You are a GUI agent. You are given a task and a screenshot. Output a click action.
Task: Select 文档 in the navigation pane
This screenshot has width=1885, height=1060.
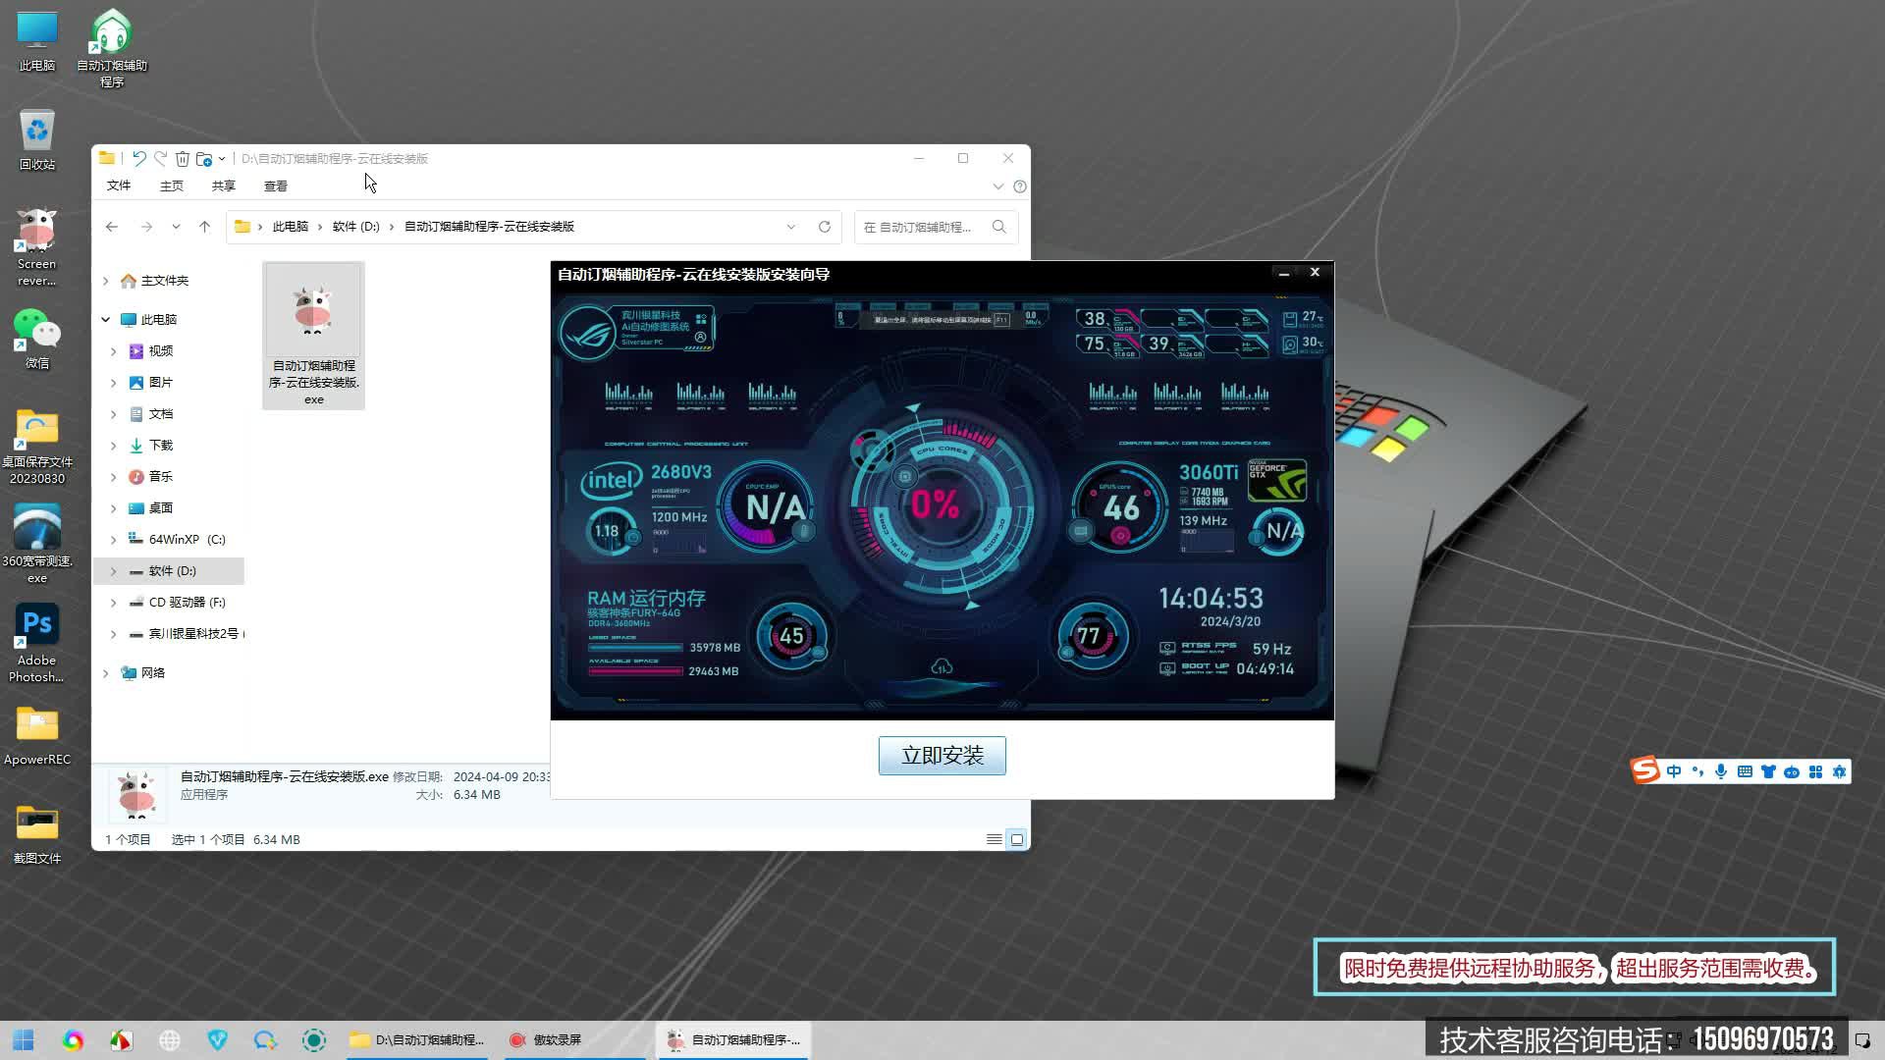point(161,414)
